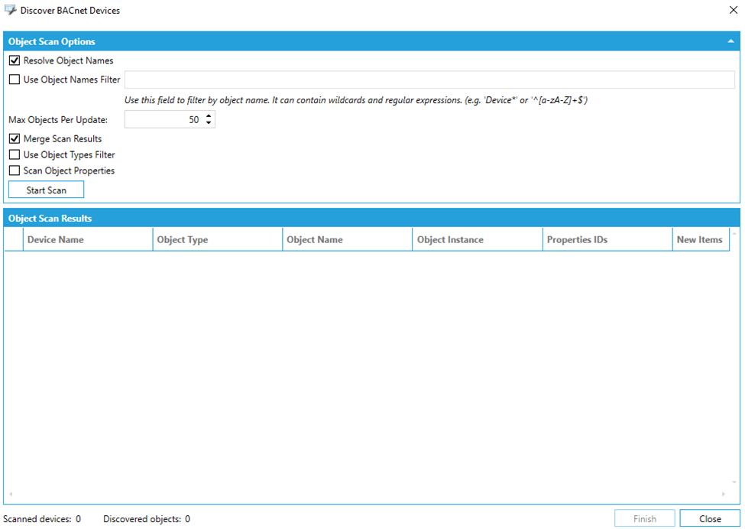Viewport: 745px width, 529px height.
Task: Decrease Max Objects Per Update with down arrow
Action: point(209,124)
